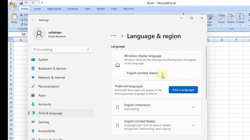
Task: Select the View tab in Excel
Action: tap(114, 9)
